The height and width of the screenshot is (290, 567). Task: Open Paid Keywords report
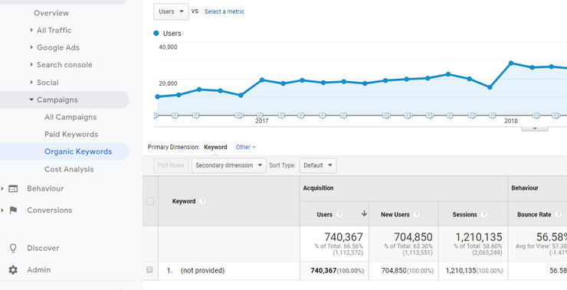coord(71,135)
